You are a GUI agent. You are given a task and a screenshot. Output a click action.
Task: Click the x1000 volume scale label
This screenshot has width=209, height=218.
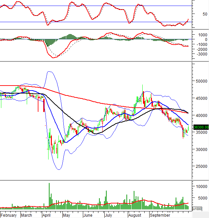[197, 209]
